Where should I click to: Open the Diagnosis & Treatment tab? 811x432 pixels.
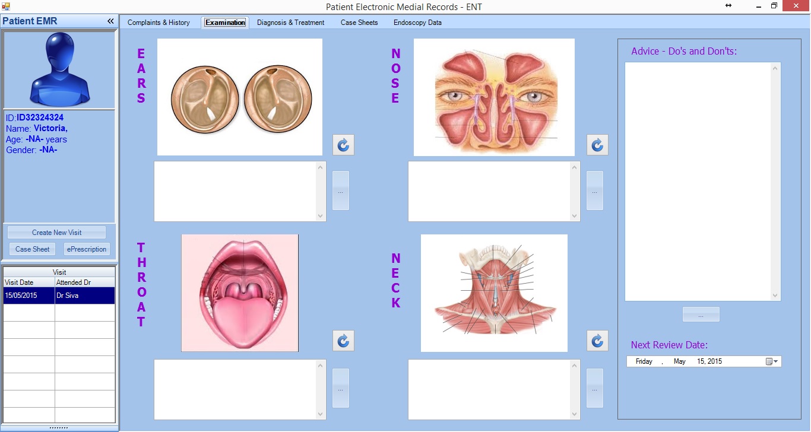[290, 23]
